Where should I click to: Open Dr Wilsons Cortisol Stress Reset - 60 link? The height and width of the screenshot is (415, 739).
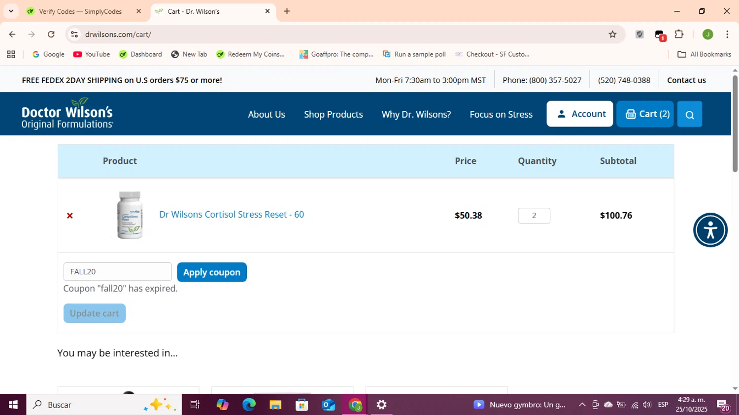point(232,215)
